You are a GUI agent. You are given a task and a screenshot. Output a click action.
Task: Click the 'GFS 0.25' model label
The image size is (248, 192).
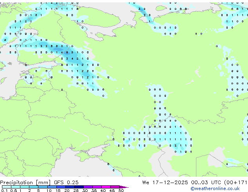pyautogui.click(x=66, y=183)
